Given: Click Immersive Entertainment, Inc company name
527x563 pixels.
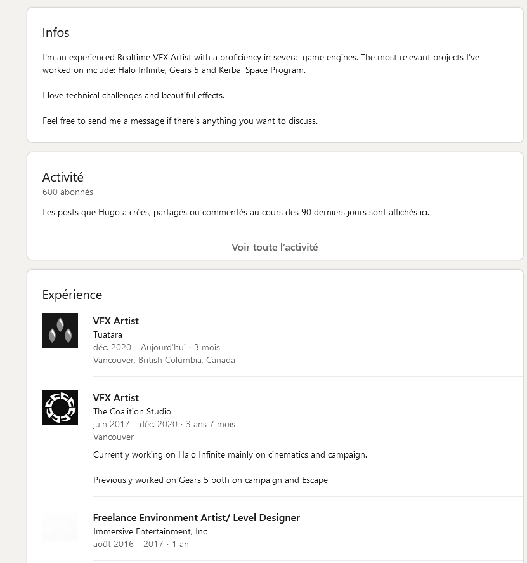Looking at the screenshot, I should (x=150, y=531).
